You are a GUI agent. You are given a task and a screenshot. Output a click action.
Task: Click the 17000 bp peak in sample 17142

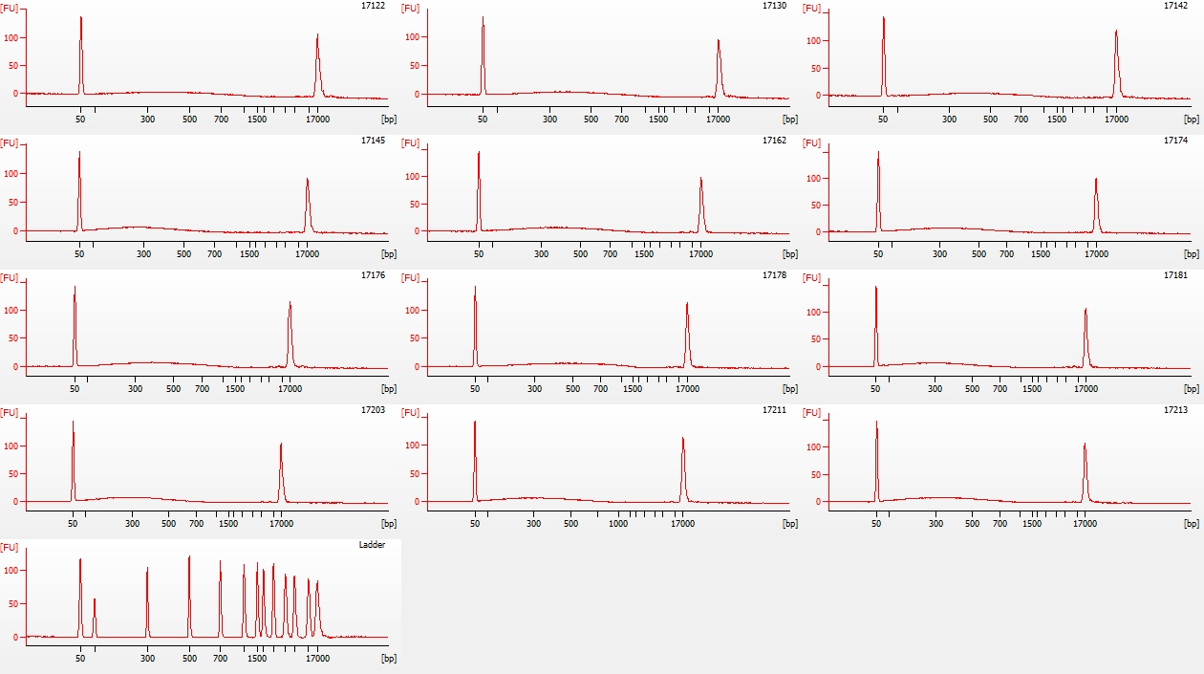click(x=1116, y=62)
